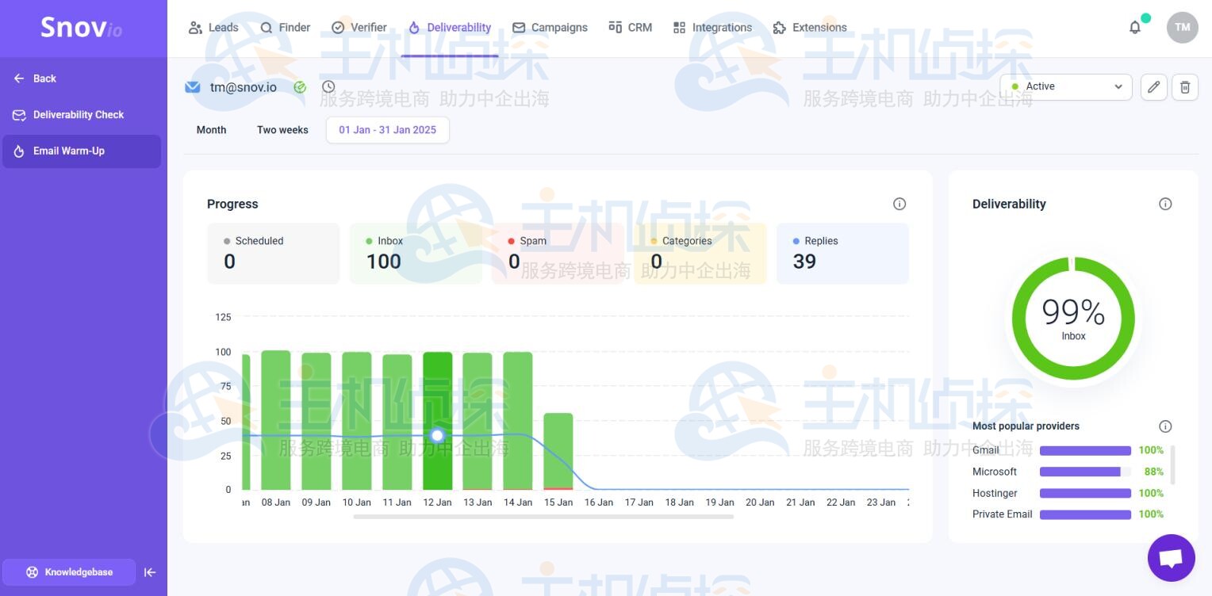The image size is (1212, 596).
Task: Open the Knowledgebase
Action: 70,571
